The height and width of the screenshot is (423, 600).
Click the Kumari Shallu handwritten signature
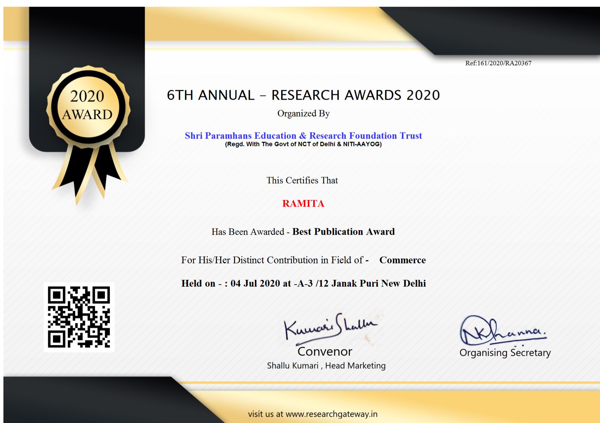[329, 327]
